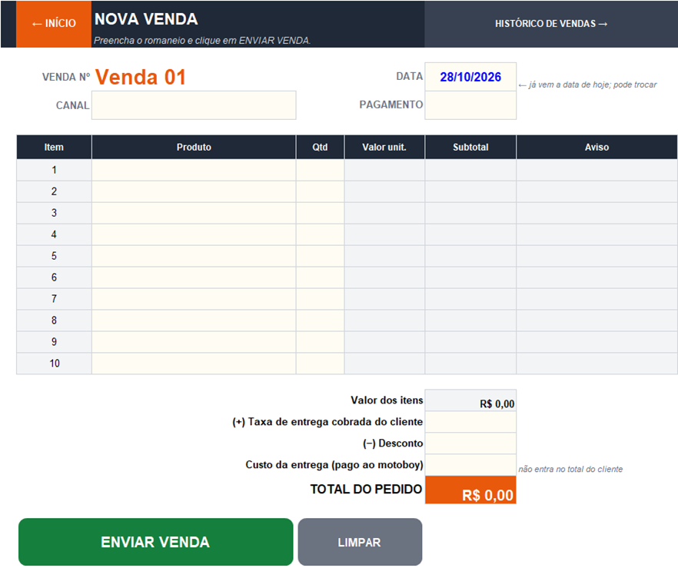The height and width of the screenshot is (568, 678).
Task: Select Taxa de entrega cobrada input
Action: (470, 422)
